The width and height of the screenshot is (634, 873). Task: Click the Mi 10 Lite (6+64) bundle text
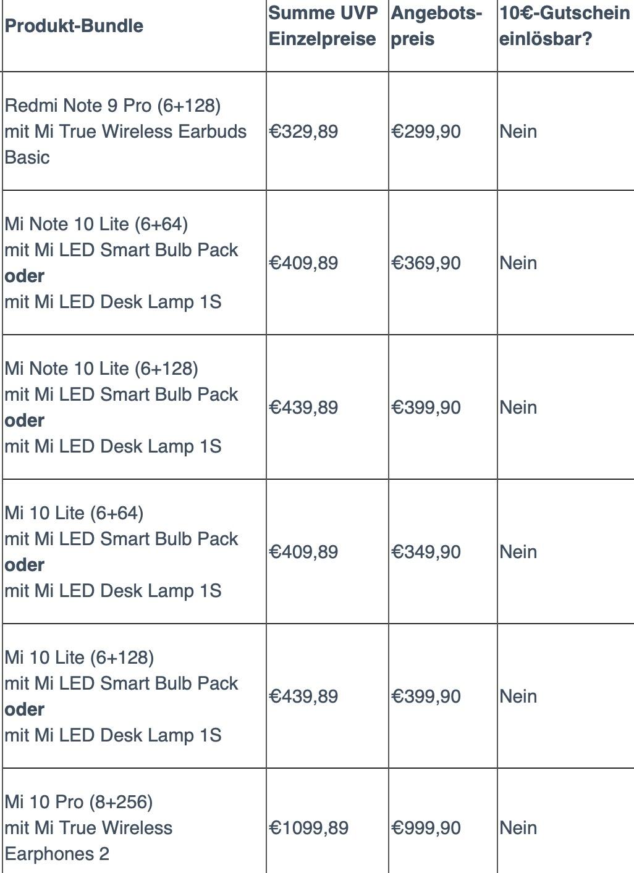tap(74, 512)
